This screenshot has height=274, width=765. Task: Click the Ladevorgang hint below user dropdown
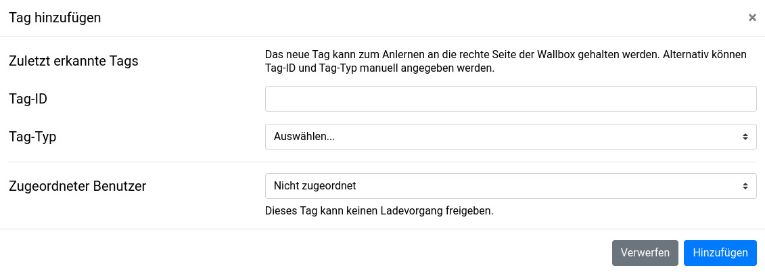click(x=379, y=210)
